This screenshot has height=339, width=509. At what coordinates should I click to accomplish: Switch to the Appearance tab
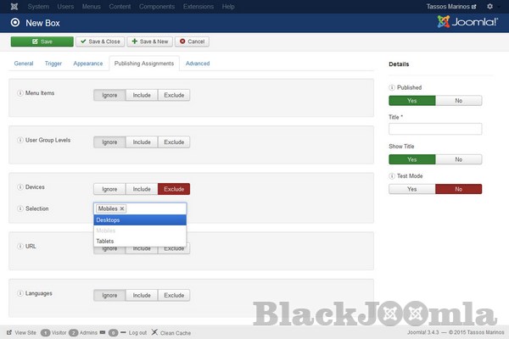tap(88, 64)
